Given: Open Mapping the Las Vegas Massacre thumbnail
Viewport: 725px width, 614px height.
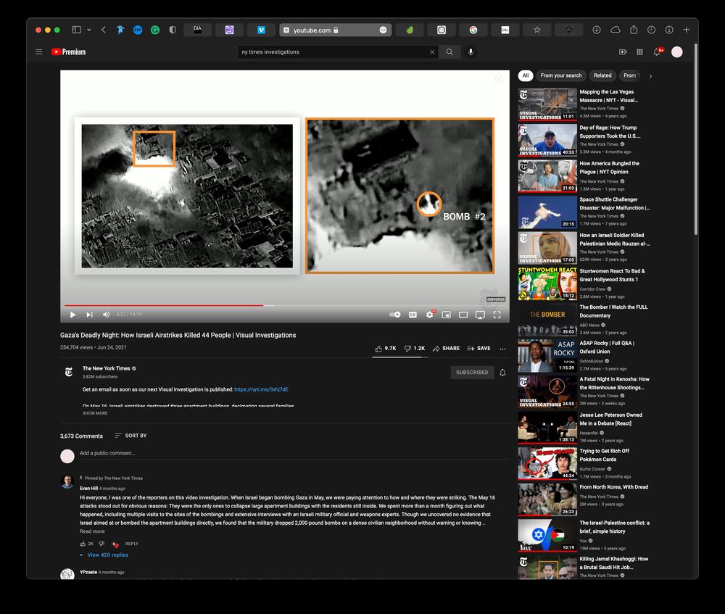Looking at the screenshot, I should (547, 104).
